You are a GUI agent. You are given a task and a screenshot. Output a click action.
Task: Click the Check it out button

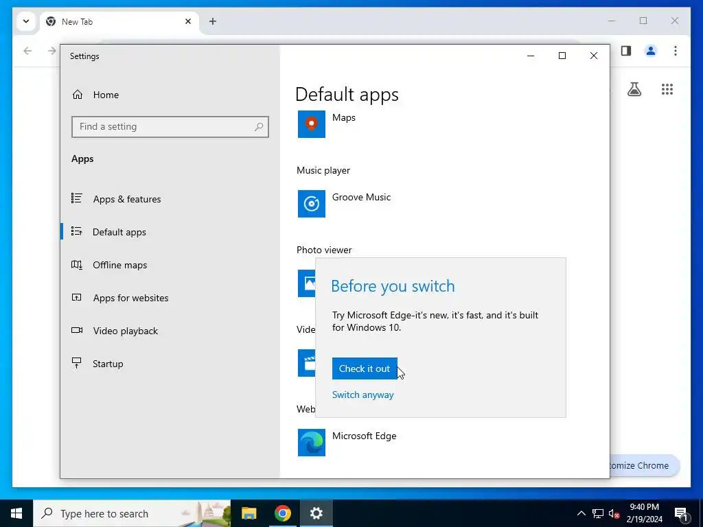(x=365, y=368)
